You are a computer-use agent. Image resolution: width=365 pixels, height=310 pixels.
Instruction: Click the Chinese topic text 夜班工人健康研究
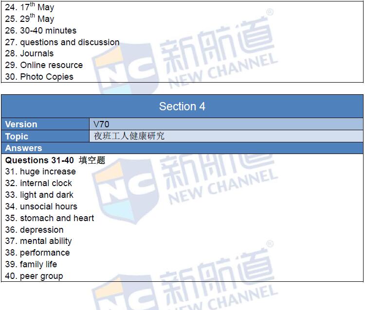tap(129, 136)
